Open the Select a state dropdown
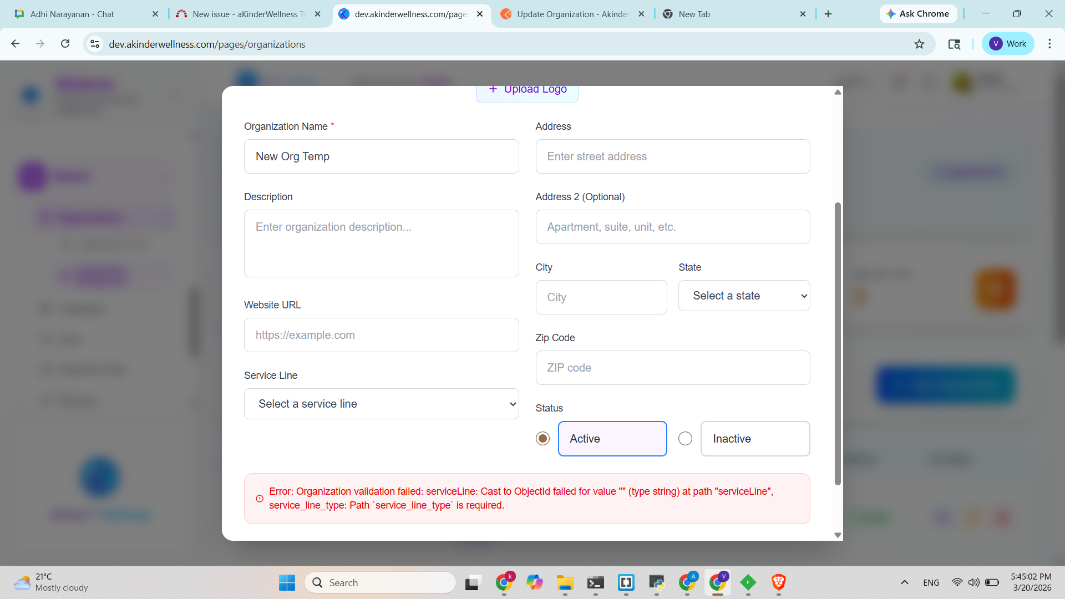The width and height of the screenshot is (1065, 599). click(x=744, y=296)
